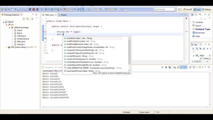
Task: Collapse the (default package) node
Action: (10, 28)
